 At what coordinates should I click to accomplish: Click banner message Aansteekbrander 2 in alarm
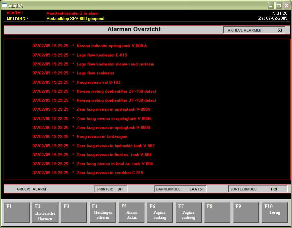pos(72,13)
